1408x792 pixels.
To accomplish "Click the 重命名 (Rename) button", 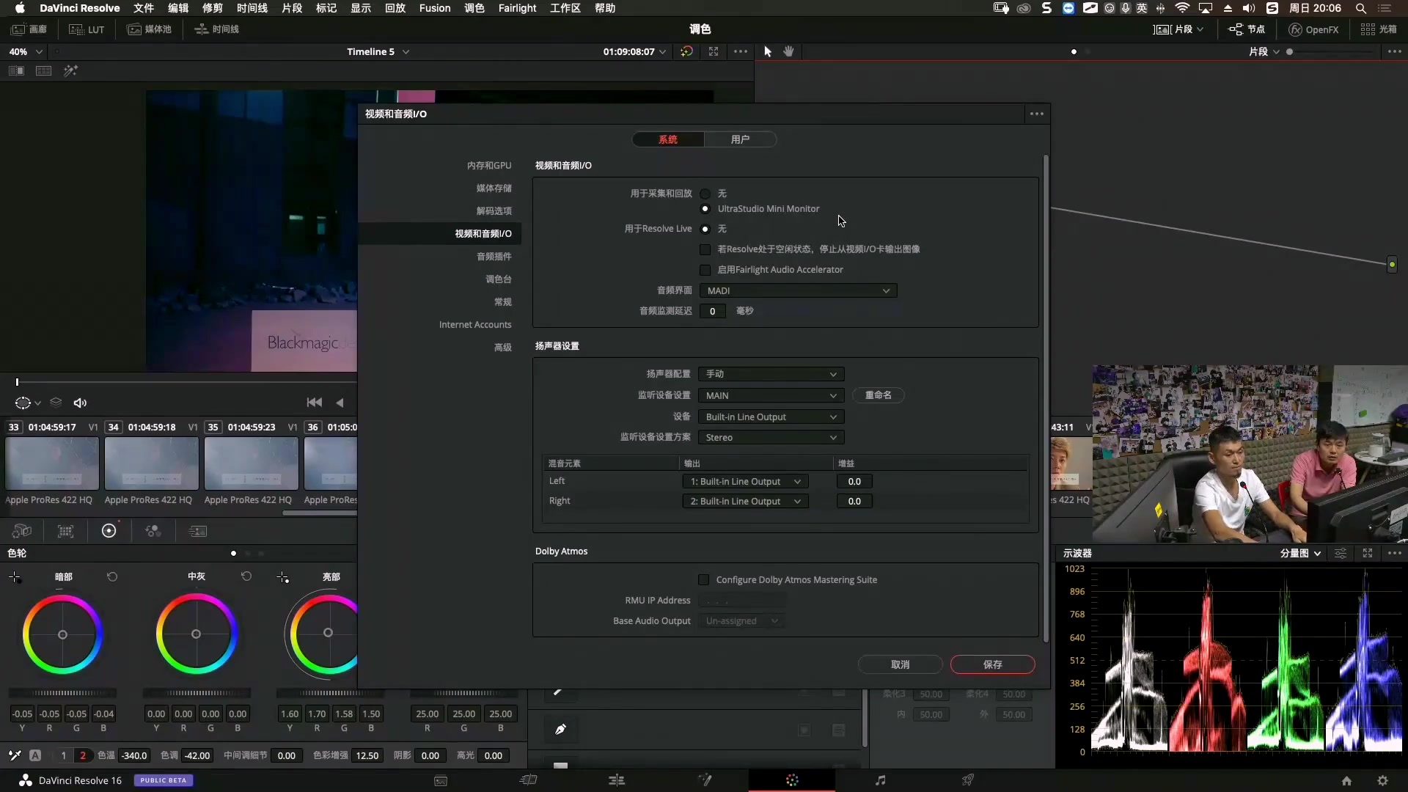I will tap(878, 395).
